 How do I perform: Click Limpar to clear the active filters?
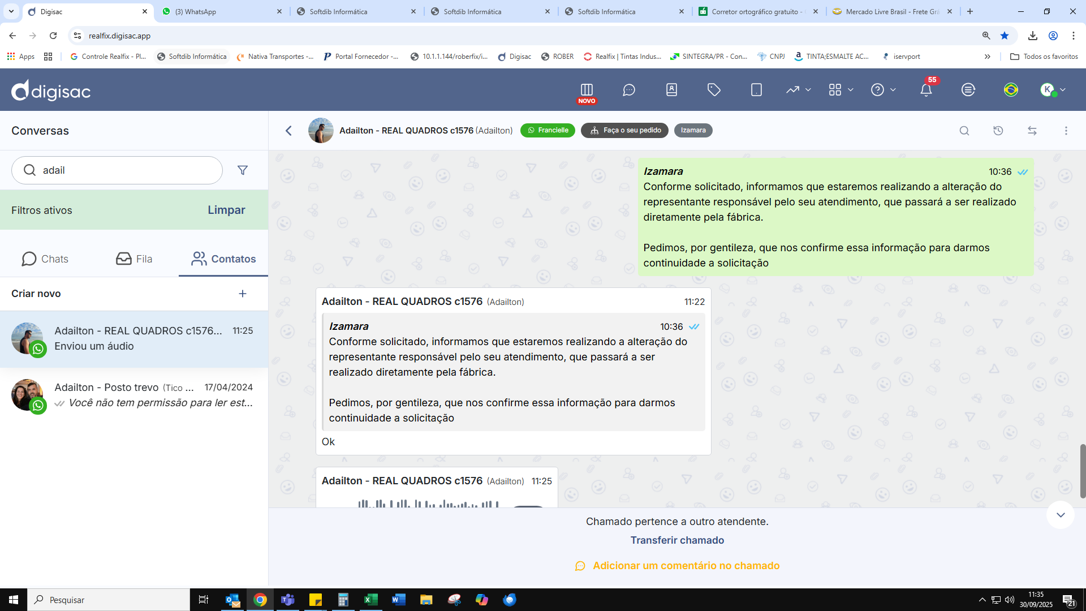226,210
